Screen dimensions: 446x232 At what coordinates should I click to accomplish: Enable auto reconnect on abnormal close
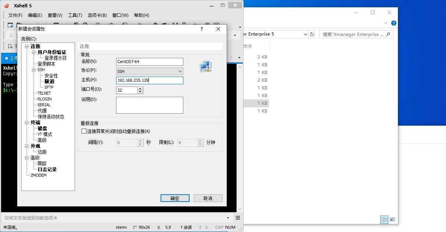click(84, 131)
